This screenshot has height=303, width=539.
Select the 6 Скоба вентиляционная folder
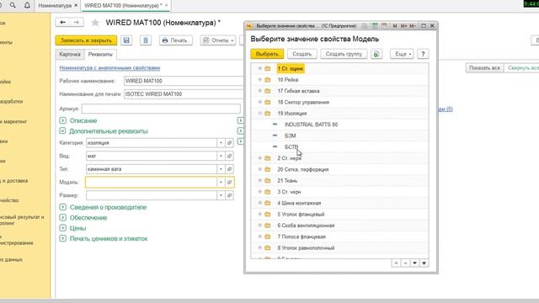pyautogui.click(x=306, y=226)
